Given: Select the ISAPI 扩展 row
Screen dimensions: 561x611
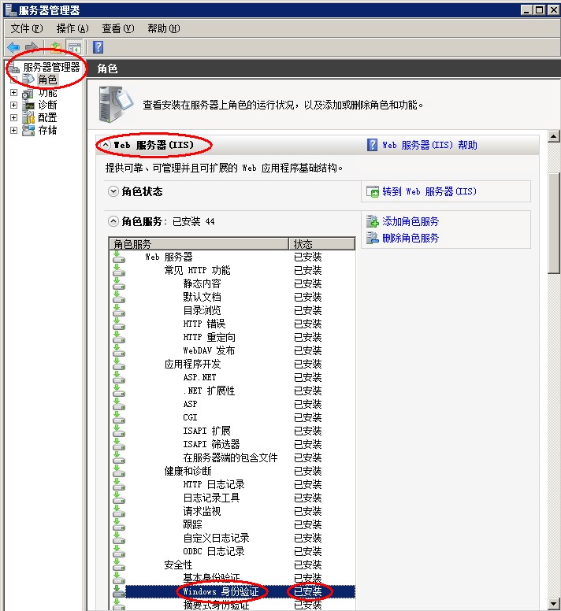Looking at the screenshot, I should (x=232, y=431).
